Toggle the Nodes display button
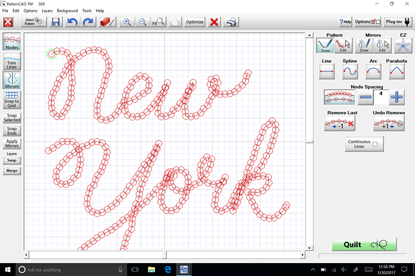Viewport: 415px width, 276px height. pyautogui.click(x=12, y=42)
